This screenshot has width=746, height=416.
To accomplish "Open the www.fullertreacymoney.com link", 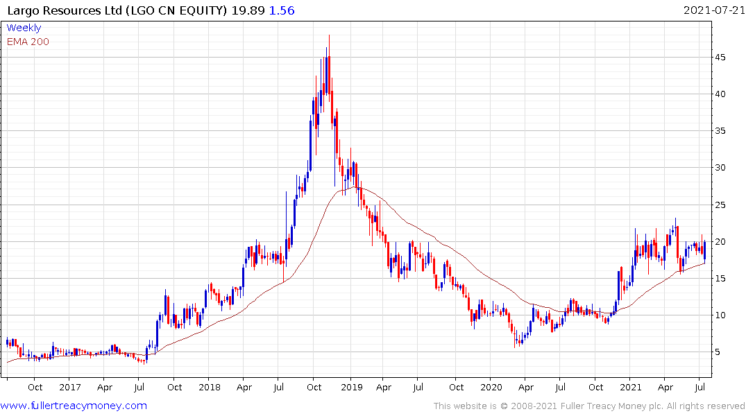I will point(74,406).
